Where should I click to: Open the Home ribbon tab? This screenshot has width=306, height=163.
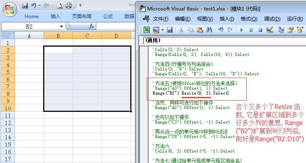(31, 17)
